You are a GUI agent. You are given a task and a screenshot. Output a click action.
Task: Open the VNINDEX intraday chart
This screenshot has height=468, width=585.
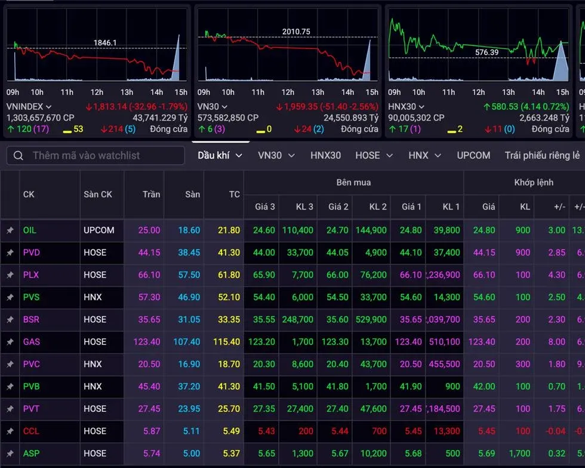97,45
